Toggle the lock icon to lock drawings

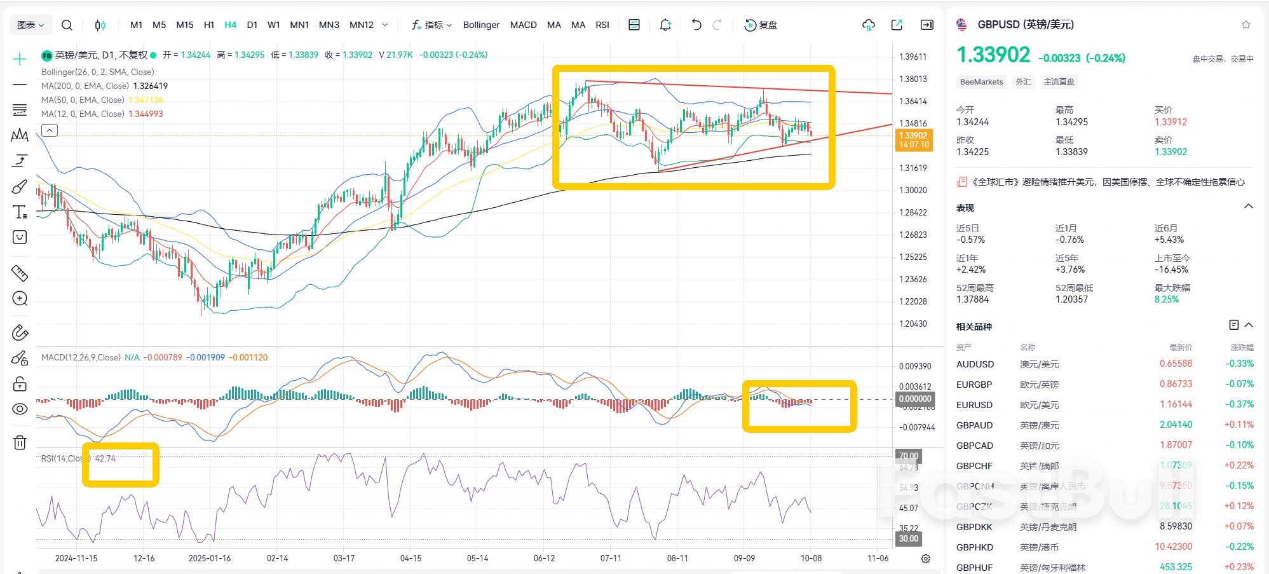coord(20,384)
